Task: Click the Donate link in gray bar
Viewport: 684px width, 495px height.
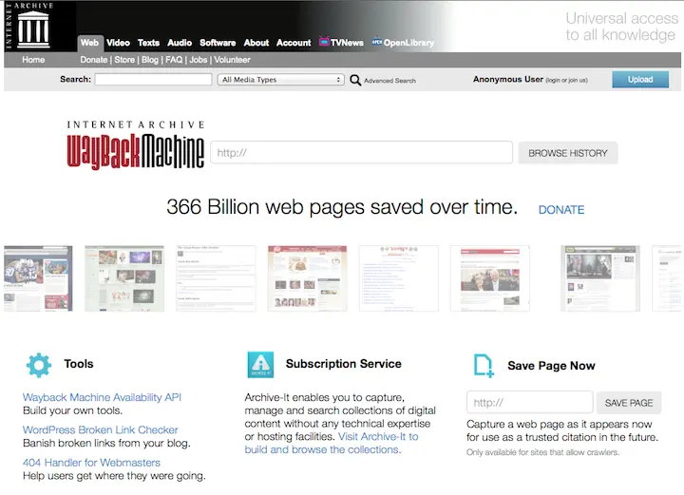Action: tap(93, 60)
